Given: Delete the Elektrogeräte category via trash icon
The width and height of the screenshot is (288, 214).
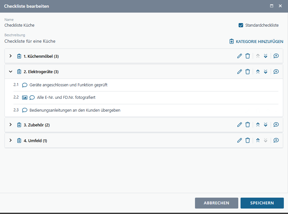Looking at the screenshot, I should (x=248, y=72).
